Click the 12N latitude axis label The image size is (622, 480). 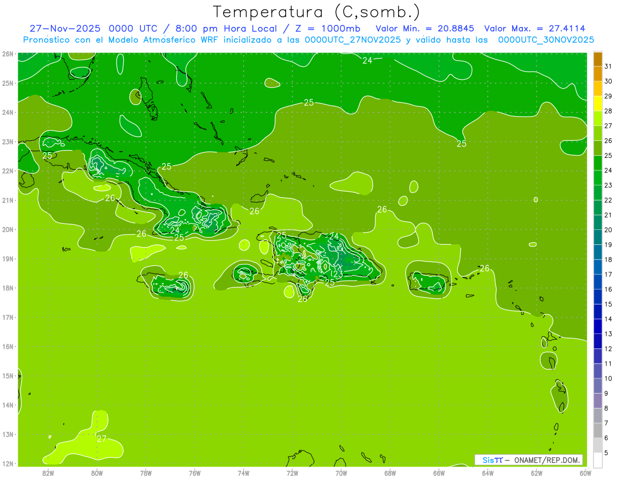point(7,463)
